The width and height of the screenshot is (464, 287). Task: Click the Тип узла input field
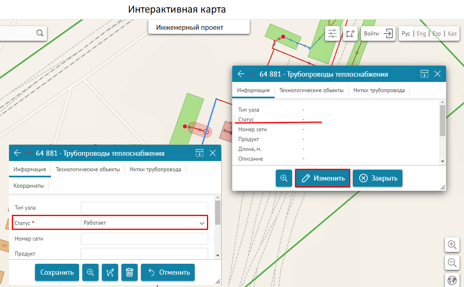tap(144, 208)
